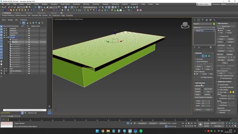Click the Collapse button in Edit Geometry

pyautogui.click(x=231, y=39)
